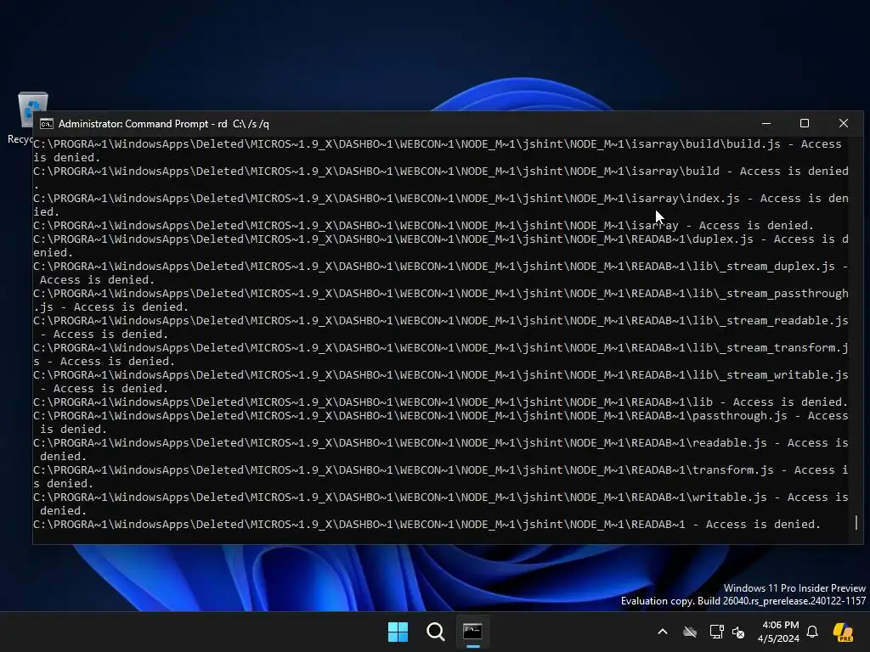Open the cloud sync tray icon
Viewport: 870px width, 652px height.
(x=690, y=632)
